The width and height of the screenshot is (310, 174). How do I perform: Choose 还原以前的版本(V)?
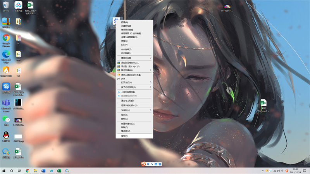pos(134,106)
